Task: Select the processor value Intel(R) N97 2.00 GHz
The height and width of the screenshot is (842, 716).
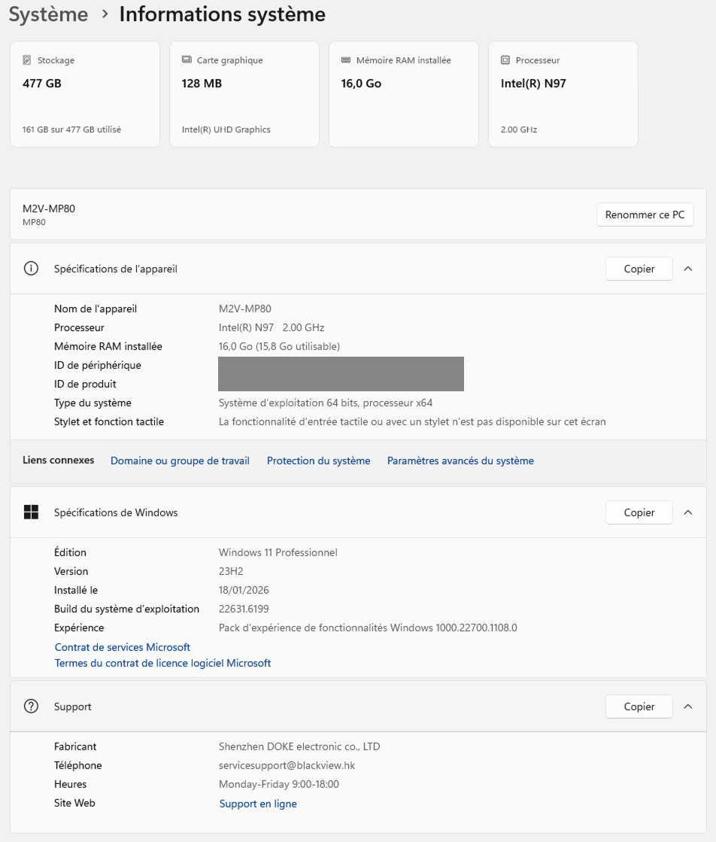Action: click(272, 327)
